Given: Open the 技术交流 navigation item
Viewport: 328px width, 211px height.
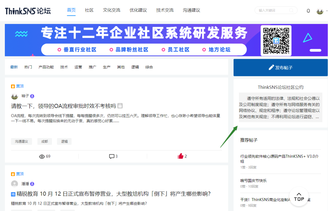Looking at the screenshot, I should coord(165,10).
